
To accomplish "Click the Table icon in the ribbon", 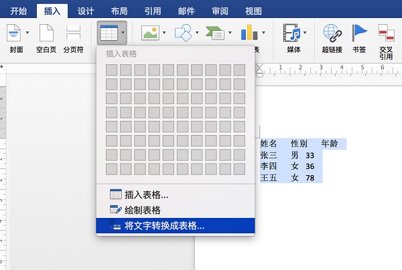I will point(107,31).
